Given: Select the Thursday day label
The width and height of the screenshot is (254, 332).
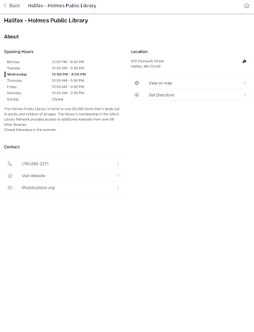Looking at the screenshot, I should [x=14, y=80].
